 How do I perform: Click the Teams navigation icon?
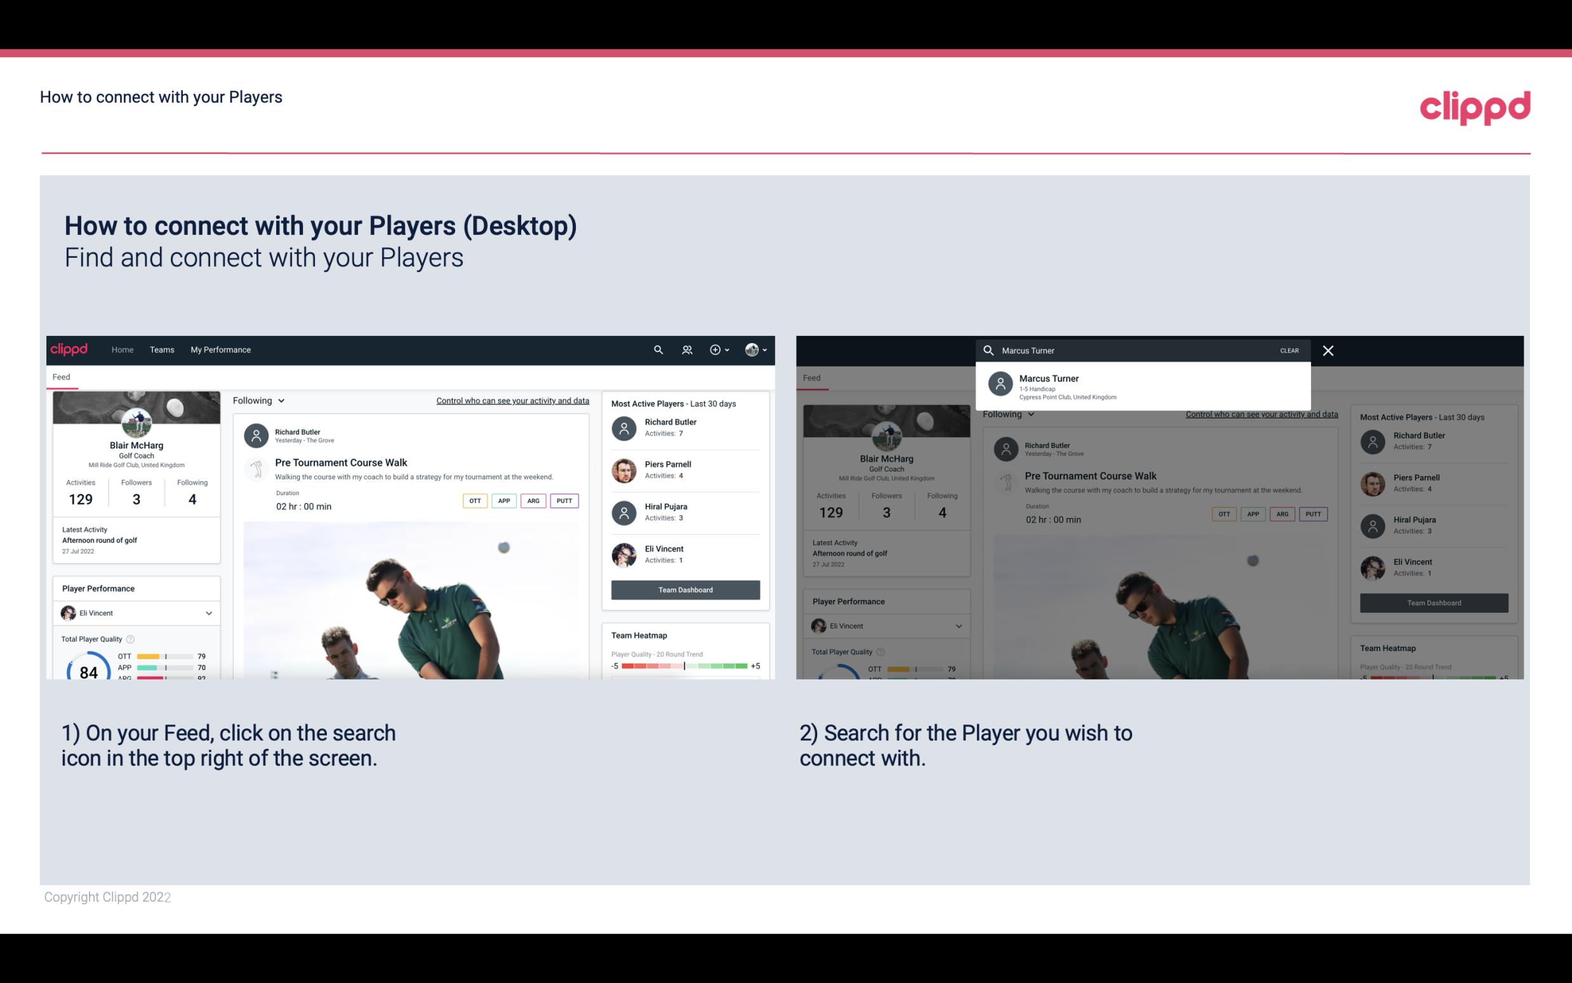(161, 349)
